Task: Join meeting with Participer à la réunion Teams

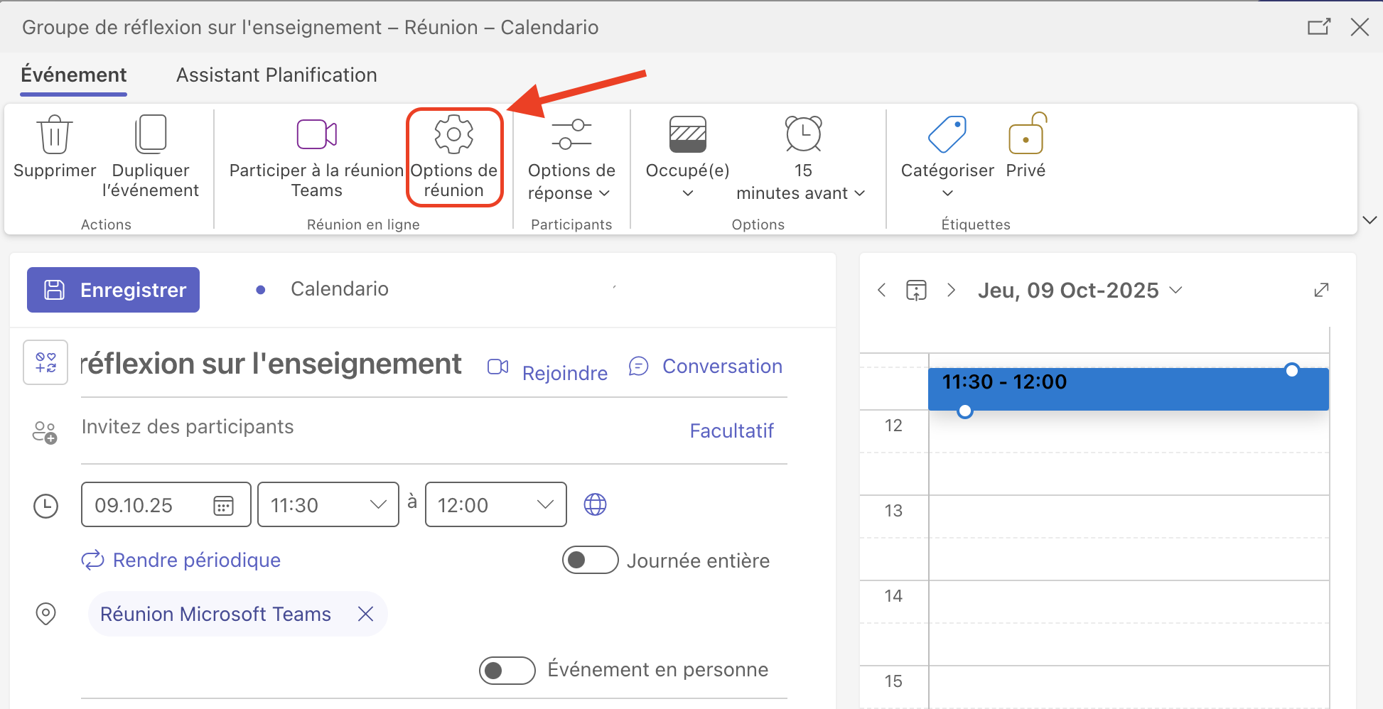Action: click(x=316, y=135)
